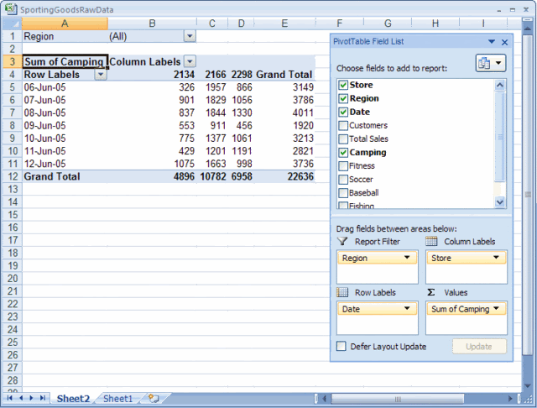Screen dimensions: 537x408
Task: Click the worksheet vertical scroll down arrow
Action: coord(527,385)
